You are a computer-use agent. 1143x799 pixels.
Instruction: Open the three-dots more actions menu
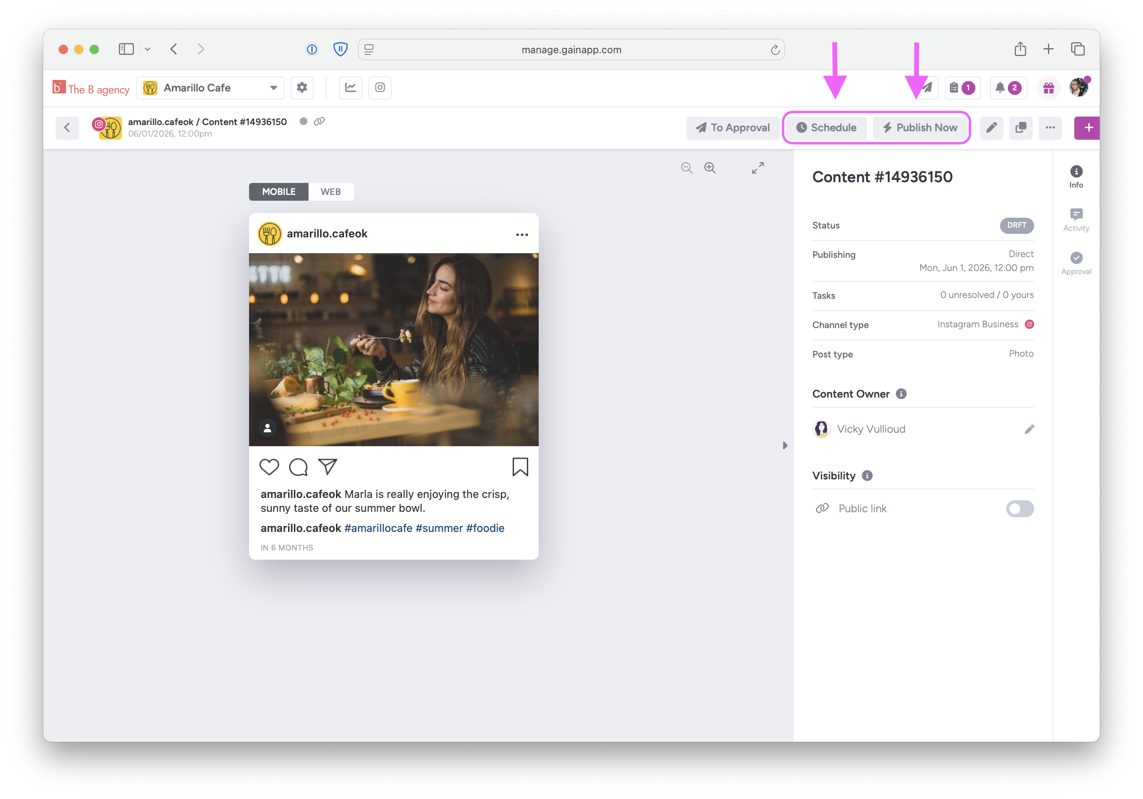1050,128
